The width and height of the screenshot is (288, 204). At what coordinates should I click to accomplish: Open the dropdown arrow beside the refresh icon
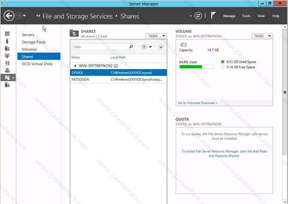[191, 16]
